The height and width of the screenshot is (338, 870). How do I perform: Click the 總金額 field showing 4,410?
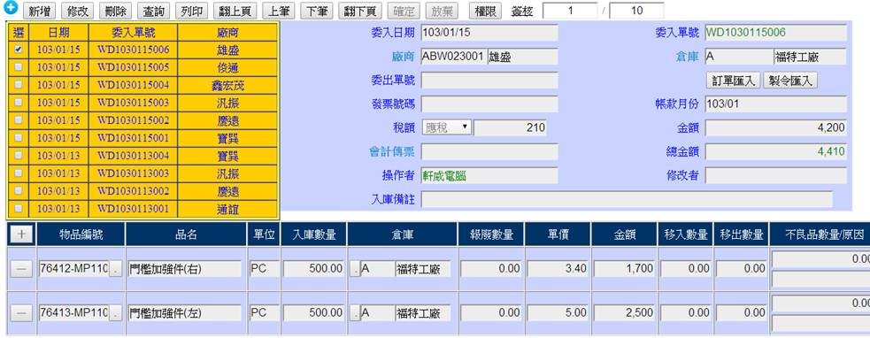tap(775, 151)
